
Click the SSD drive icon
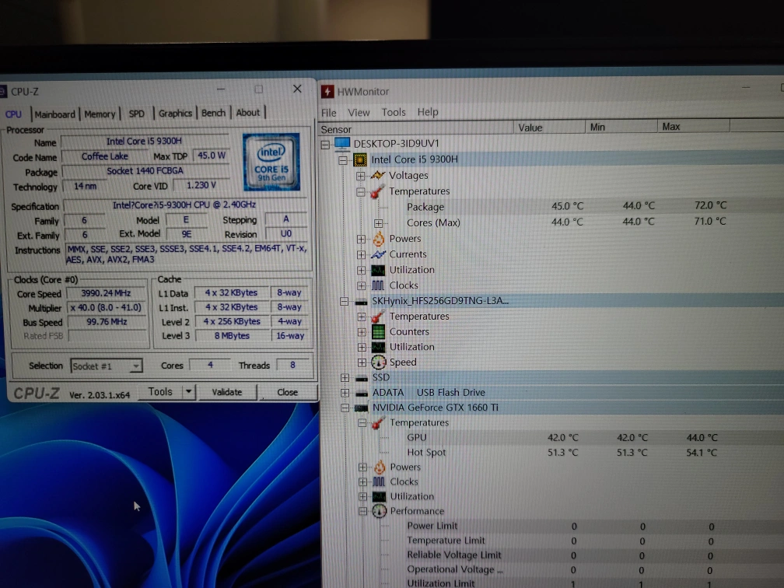coord(362,379)
